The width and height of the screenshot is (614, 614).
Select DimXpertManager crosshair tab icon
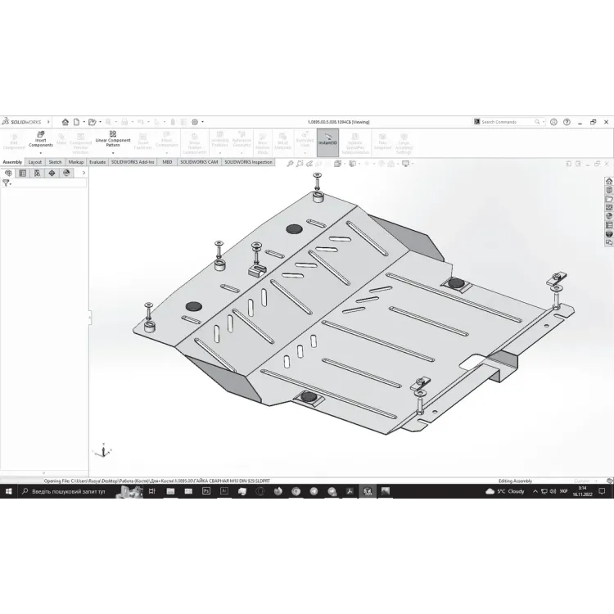tap(52, 173)
